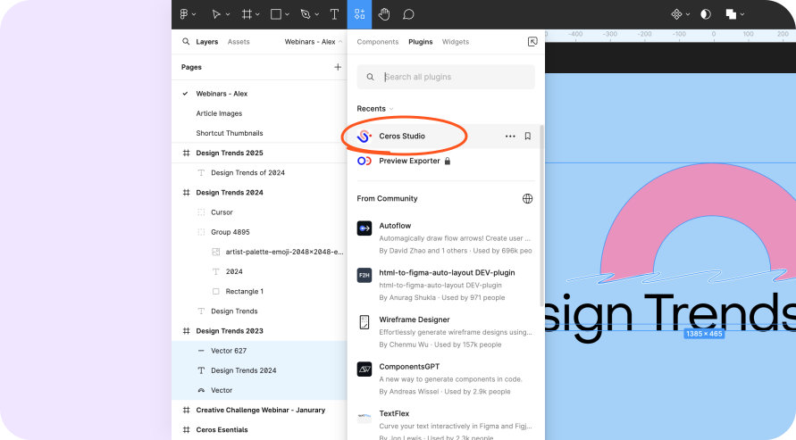
Task: Click the Resources tool icon
Action: tap(359, 14)
